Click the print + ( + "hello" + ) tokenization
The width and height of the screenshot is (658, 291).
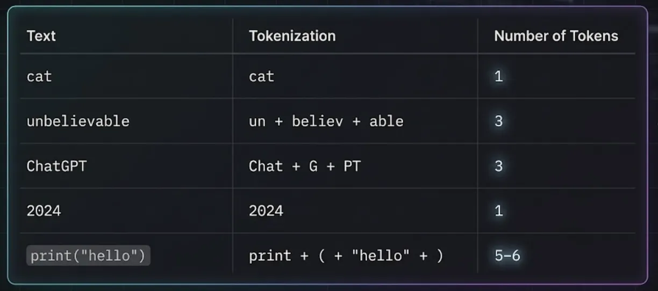tap(346, 256)
